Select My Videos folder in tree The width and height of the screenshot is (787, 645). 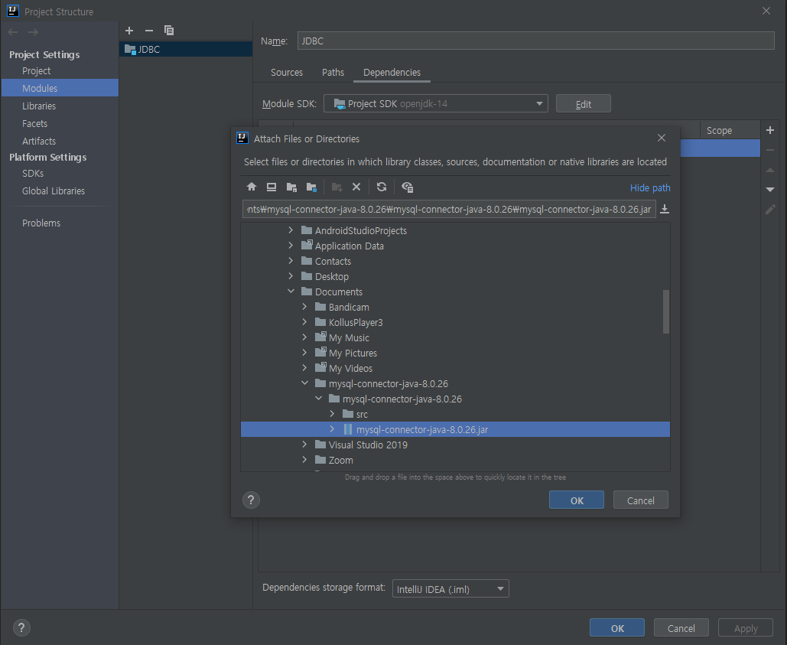point(350,369)
